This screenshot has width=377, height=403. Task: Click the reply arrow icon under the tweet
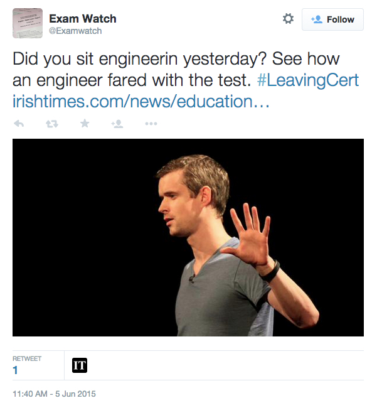19,124
